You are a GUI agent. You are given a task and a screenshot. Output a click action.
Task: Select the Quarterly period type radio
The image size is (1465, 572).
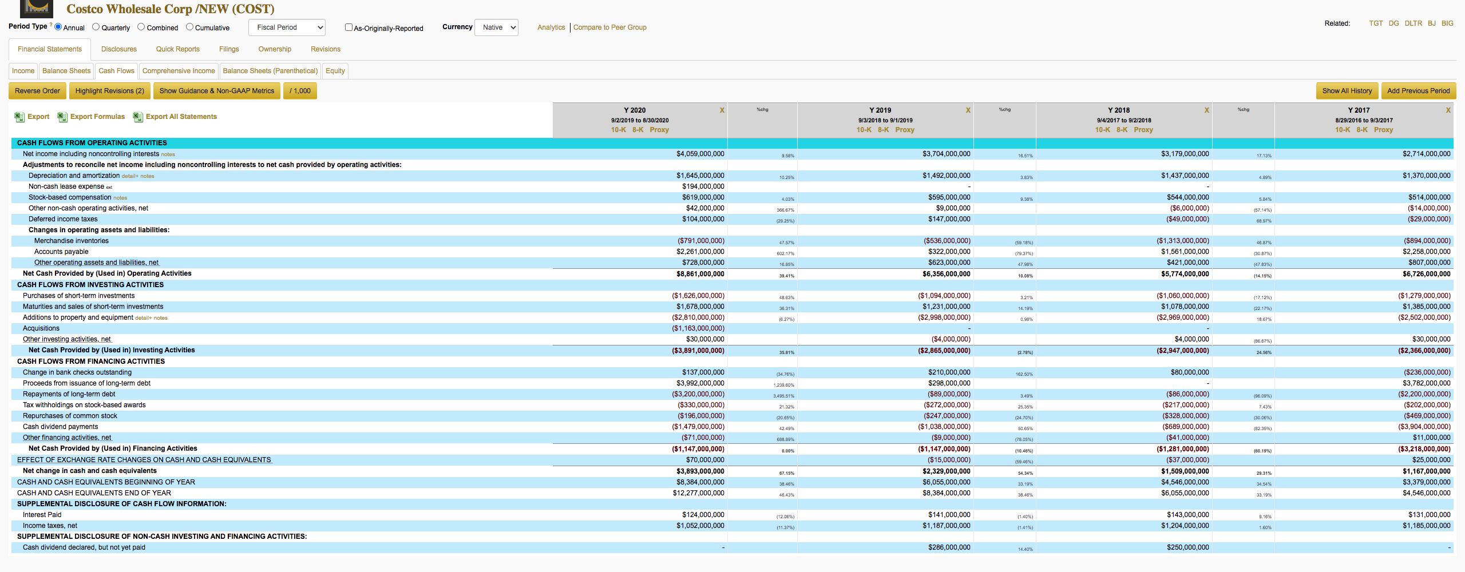[x=96, y=27]
